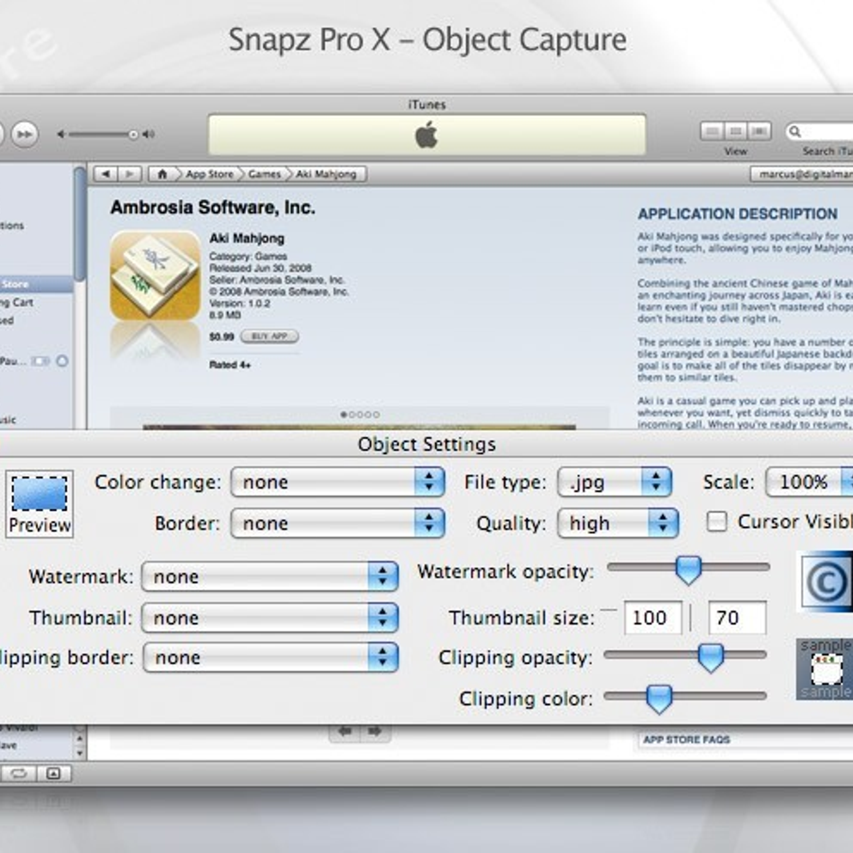Click the Version: 1.0.2 text

coord(240,303)
